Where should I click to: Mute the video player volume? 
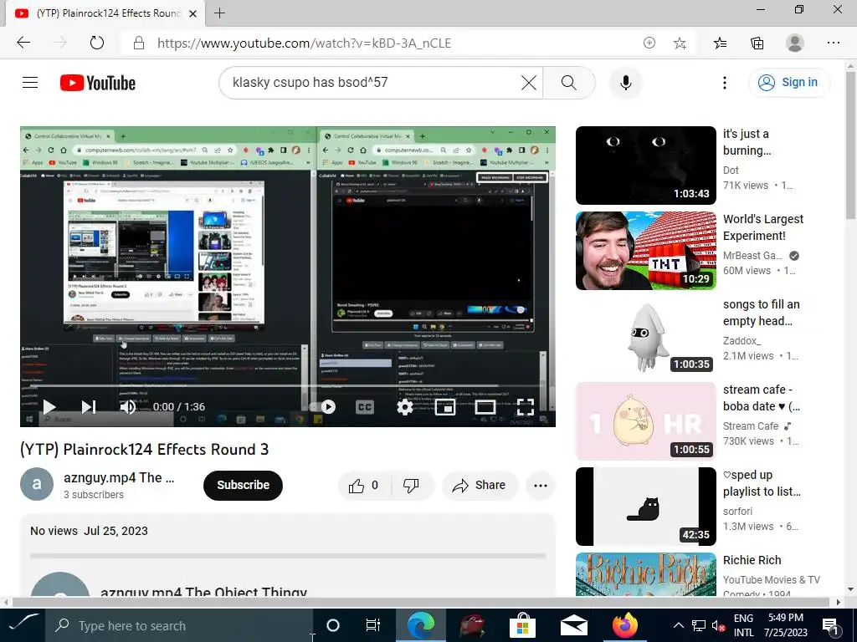click(x=128, y=407)
